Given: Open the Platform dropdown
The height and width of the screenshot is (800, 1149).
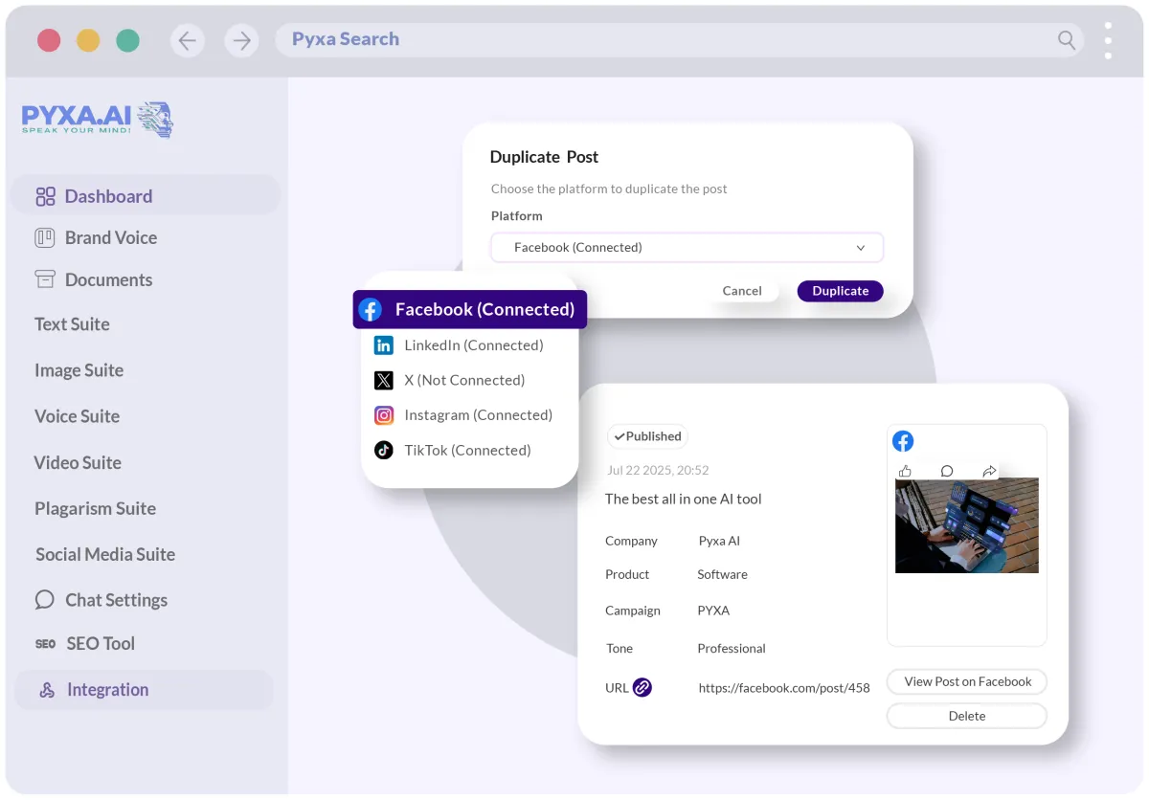Looking at the screenshot, I should (687, 248).
